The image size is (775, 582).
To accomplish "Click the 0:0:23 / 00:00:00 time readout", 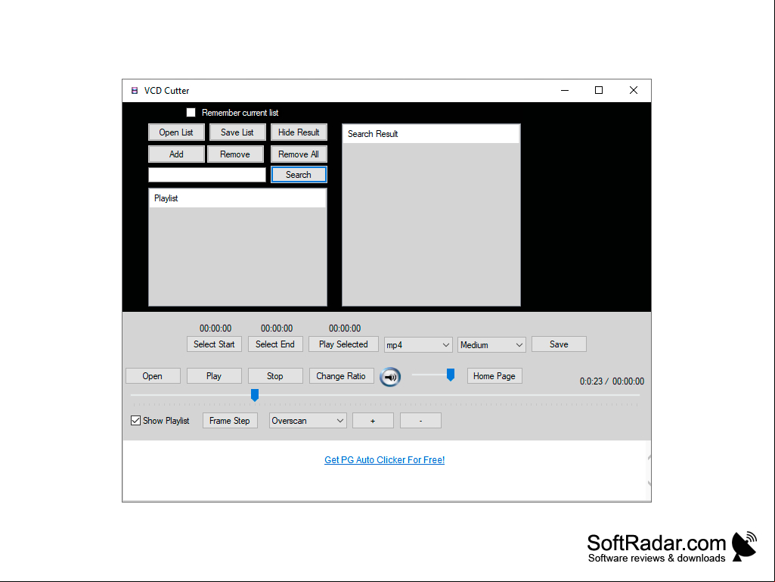I will (612, 381).
